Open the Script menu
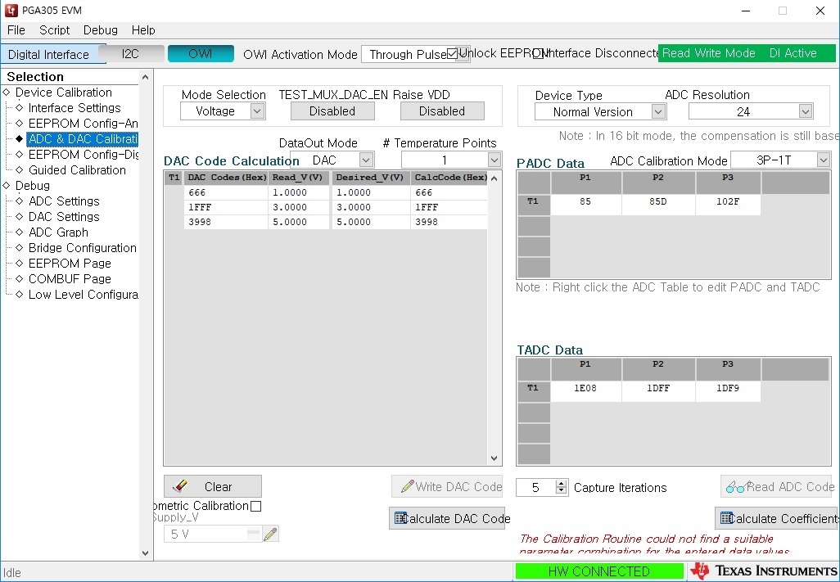Viewport: 840px width, 582px height. [x=55, y=30]
